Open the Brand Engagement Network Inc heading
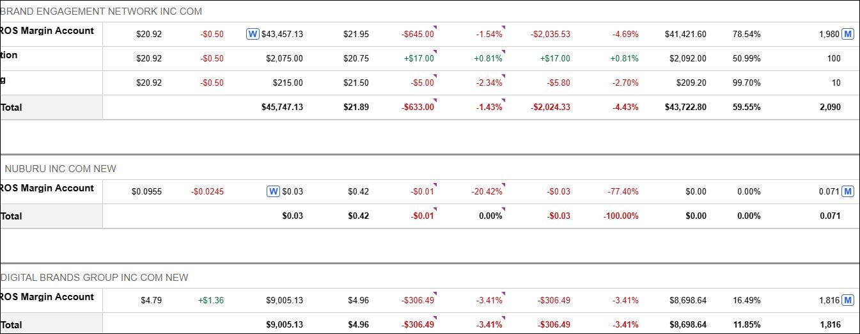Image resolution: width=860 pixels, height=334 pixels. point(102,12)
